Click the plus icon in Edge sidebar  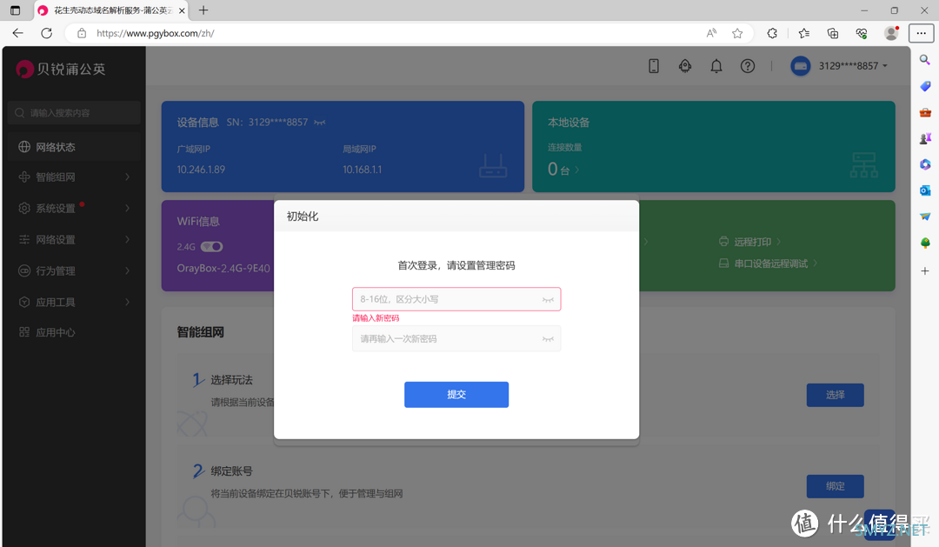(x=925, y=270)
